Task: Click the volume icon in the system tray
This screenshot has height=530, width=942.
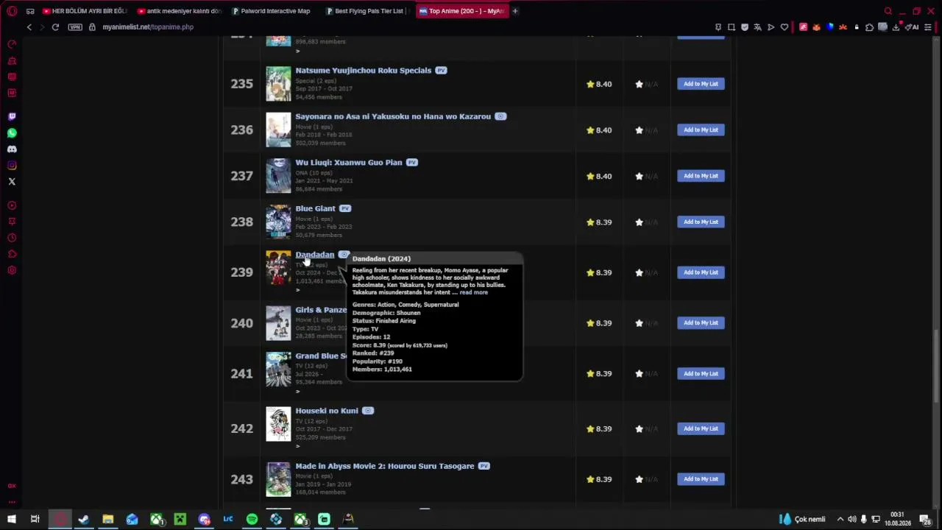Action: (x=852, y=519)
